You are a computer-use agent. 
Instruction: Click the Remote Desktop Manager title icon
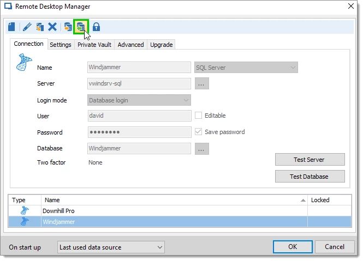[8, 6]
